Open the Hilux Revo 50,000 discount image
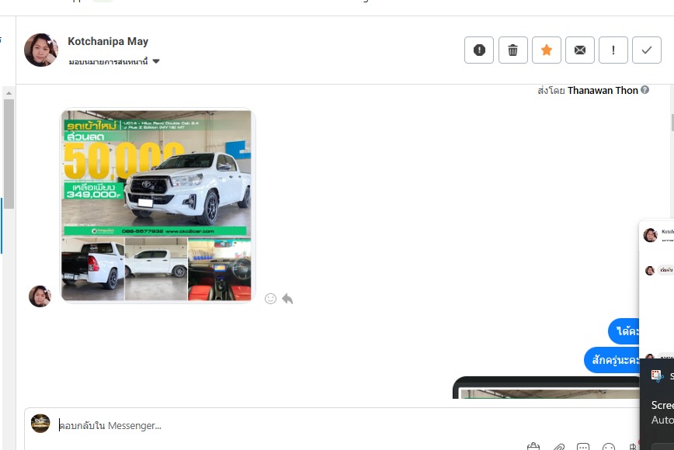The image size is (674, 450). coord(157,174)
